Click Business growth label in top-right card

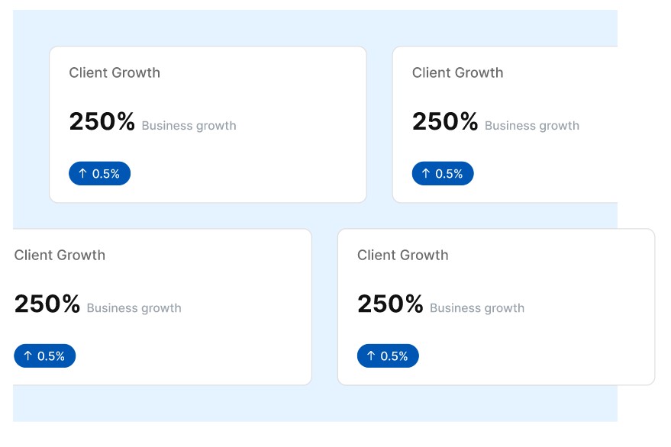click(532, 126)
